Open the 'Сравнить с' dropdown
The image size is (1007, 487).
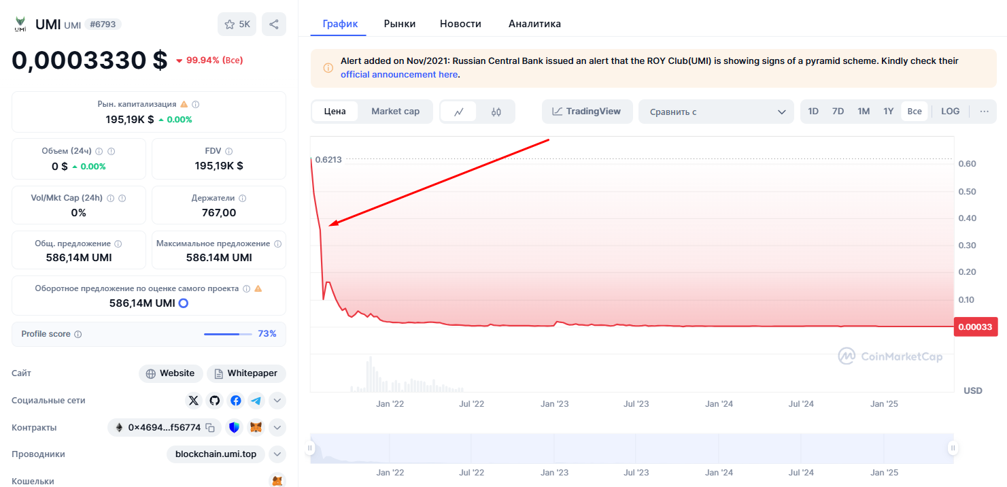[715, 112]
